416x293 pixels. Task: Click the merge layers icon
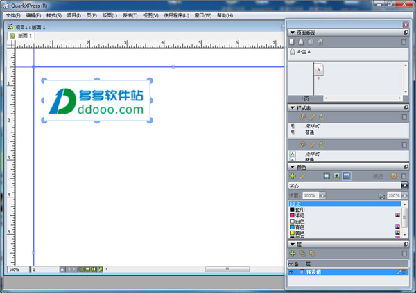click(312, 254)
